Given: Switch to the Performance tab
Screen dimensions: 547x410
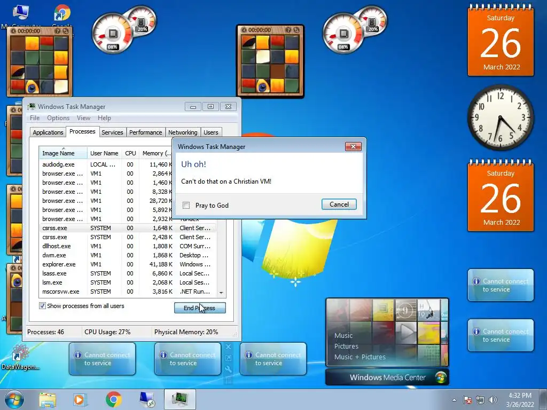Looking at the screenshot, I should pyautogui.click(x=145, y=132).
